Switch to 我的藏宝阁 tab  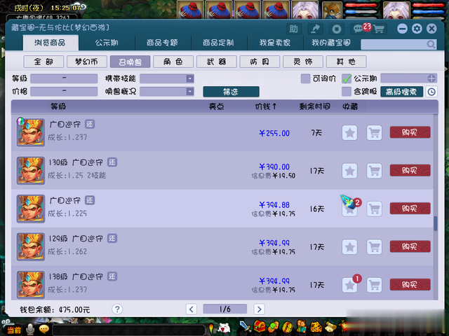click(331, 43)
